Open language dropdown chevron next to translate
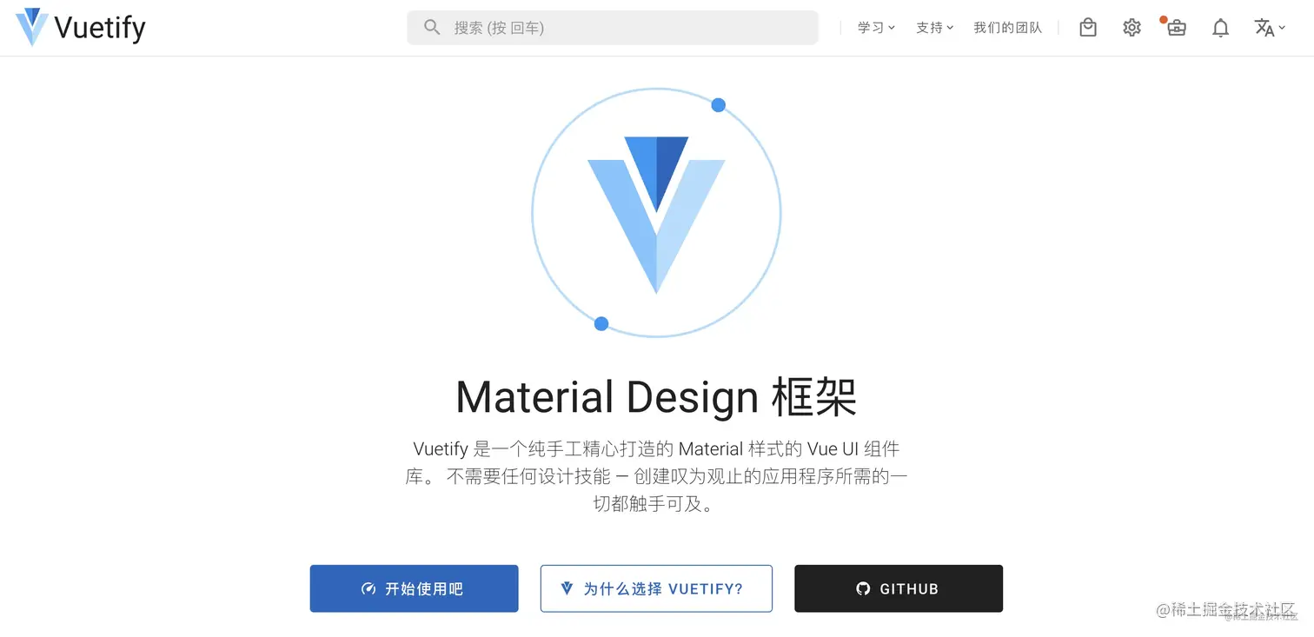This screenshot has width=1314, height=637. (1282, 28)
